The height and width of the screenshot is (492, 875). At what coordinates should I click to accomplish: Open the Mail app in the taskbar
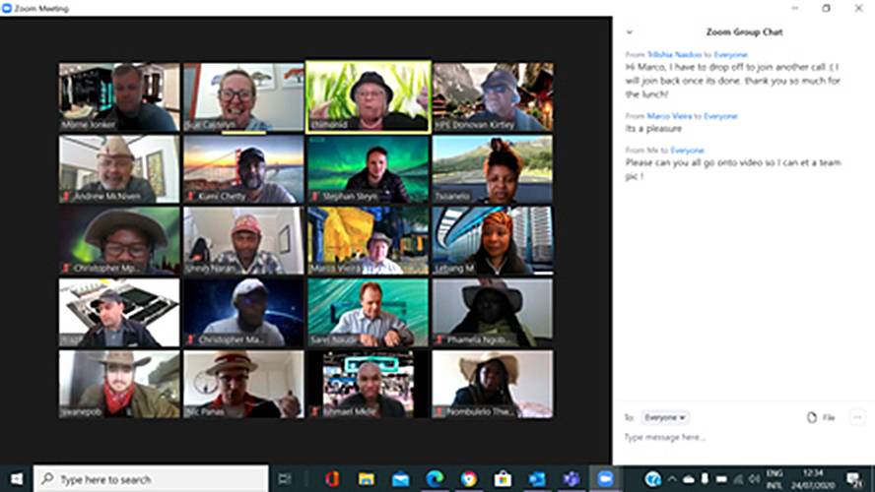click(400, 479)
